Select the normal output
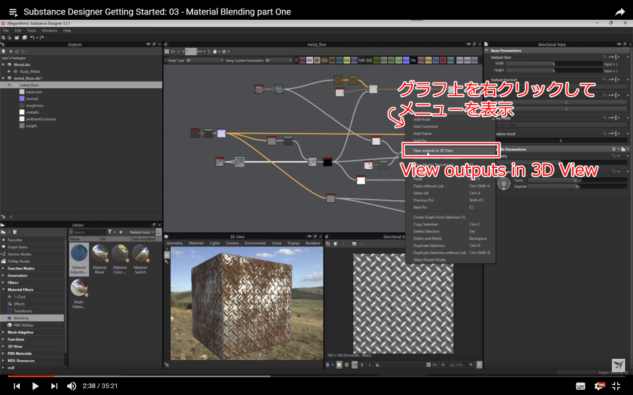633x395 pixels. 32,99
